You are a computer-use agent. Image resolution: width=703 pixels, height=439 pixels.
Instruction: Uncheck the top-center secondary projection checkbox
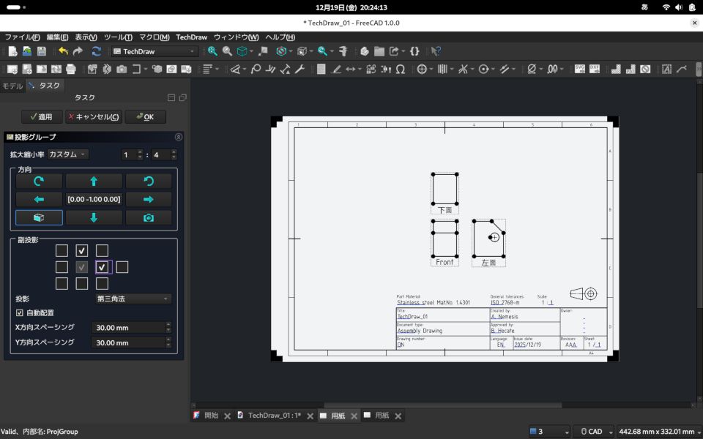coord(82,251)
